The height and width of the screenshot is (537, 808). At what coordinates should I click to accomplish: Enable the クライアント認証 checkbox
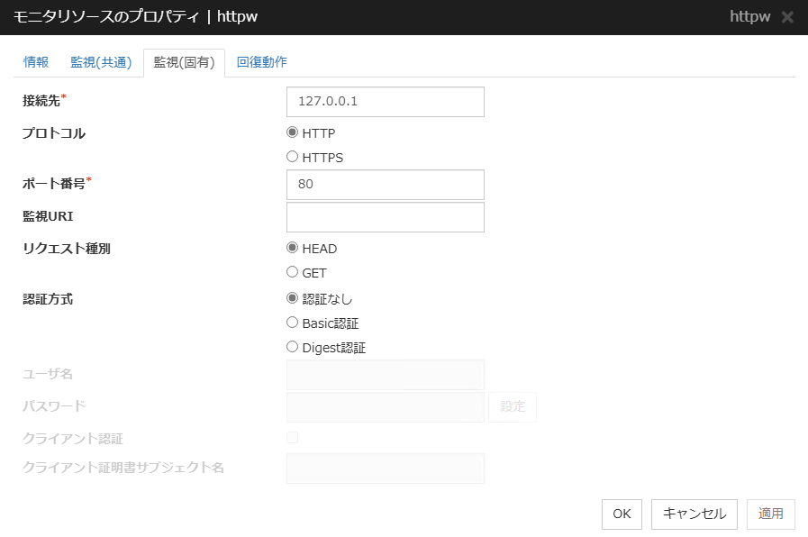pyautogui.click(x=292, y=436)
